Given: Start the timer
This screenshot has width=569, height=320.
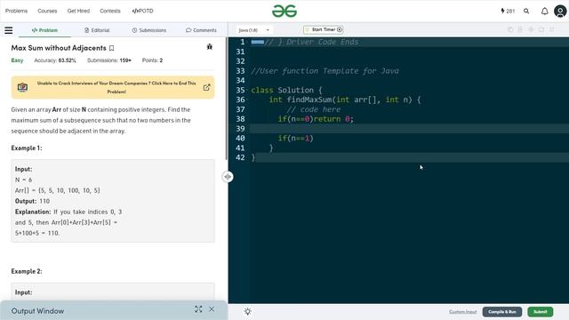Looking at the screenshot, I should 324,29.
